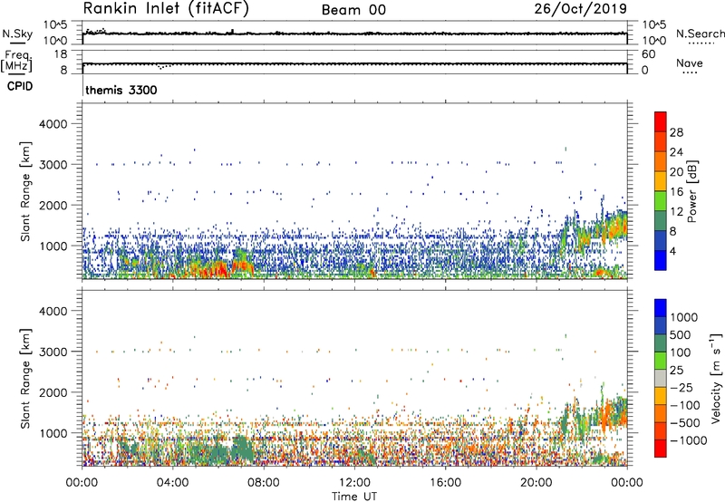Screen dimensions: 725x502
Task: Click the "Beam 00" label
Action: tap(353, 10)
